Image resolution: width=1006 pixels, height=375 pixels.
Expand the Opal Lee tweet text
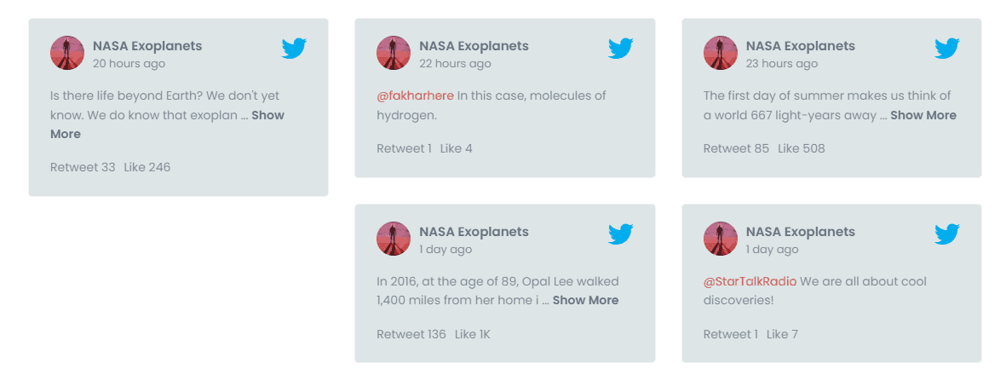pos(585,300)
